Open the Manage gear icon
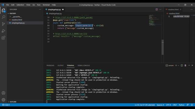Image resolution: width=195 pixels, height=109 pixels. (3, 100)
